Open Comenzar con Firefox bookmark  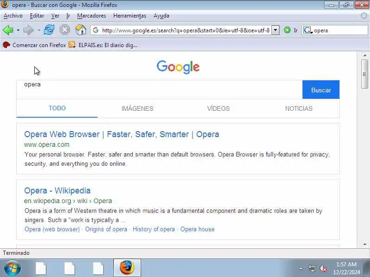pos(34,45)
